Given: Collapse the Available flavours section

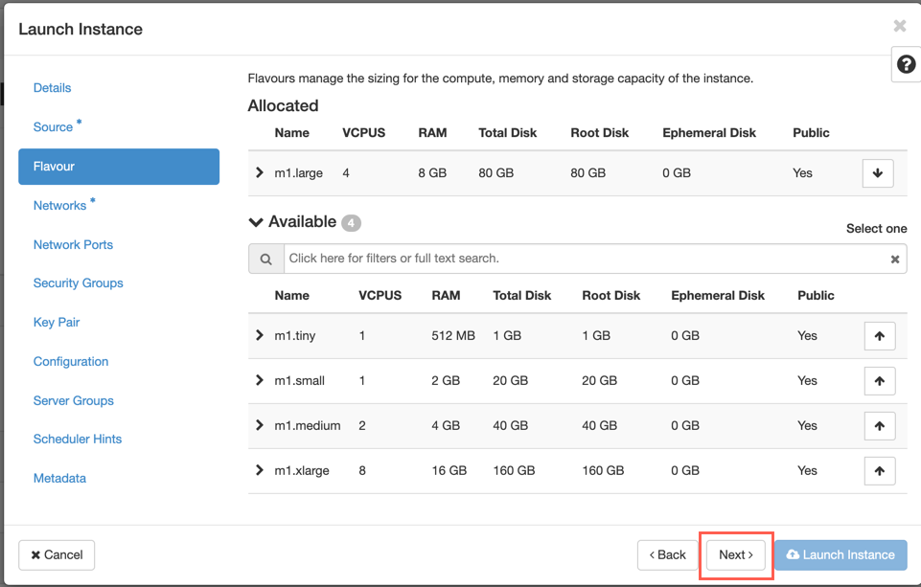Looking at the screenshot, I should [x=256, y=222].
